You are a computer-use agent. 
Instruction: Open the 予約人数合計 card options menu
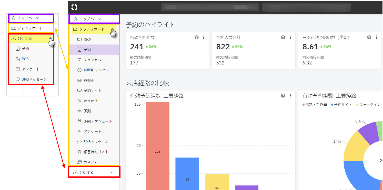(x=290, y=37)
